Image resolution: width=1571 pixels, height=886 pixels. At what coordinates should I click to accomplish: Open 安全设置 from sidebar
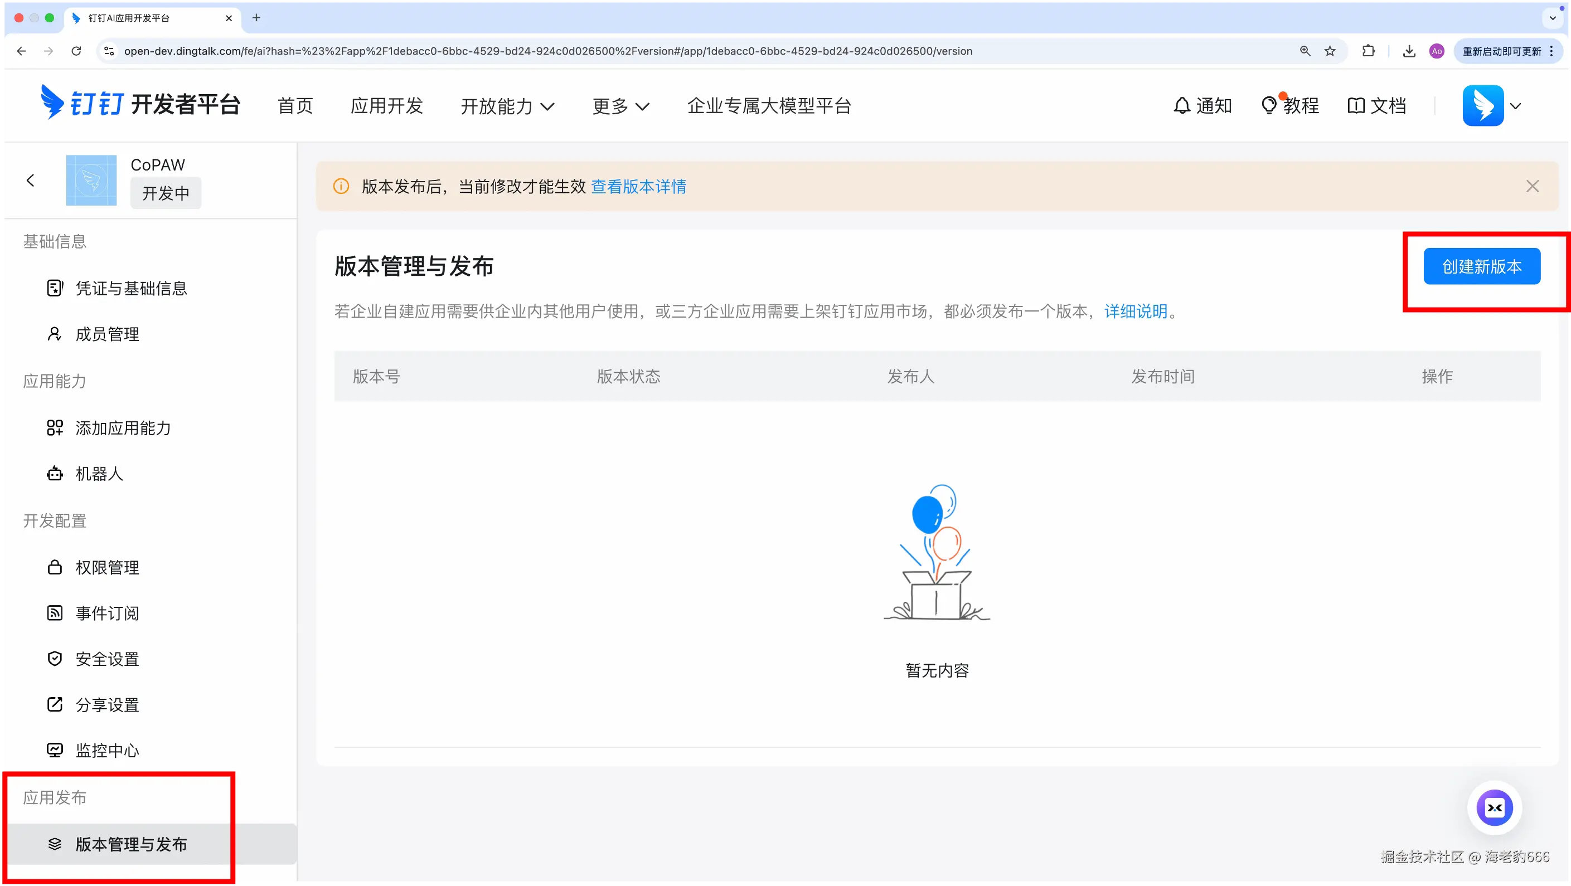[x=106, y=659]
